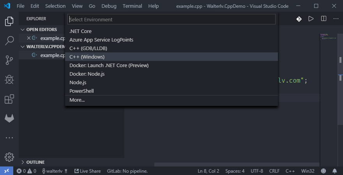
Task: Click the split editor icon
Action: [x=324, y=19]
